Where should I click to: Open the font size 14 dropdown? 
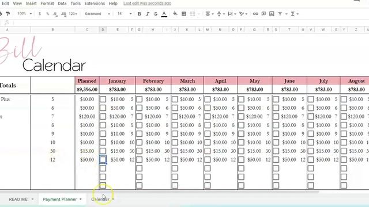click(x=125, y=14)
